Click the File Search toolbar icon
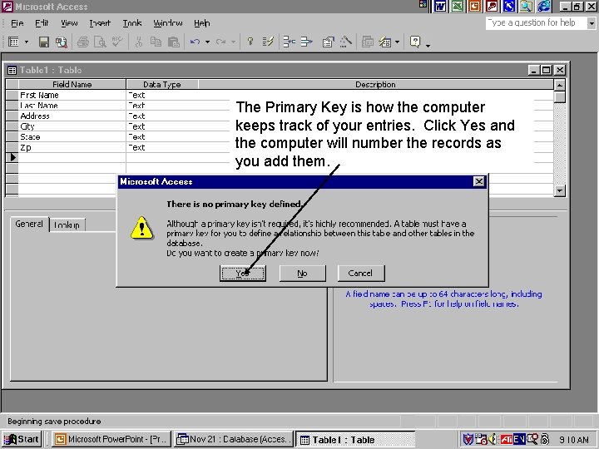This screenshot has width=599, height=449. pyautogui.click(x=61, y=42)
